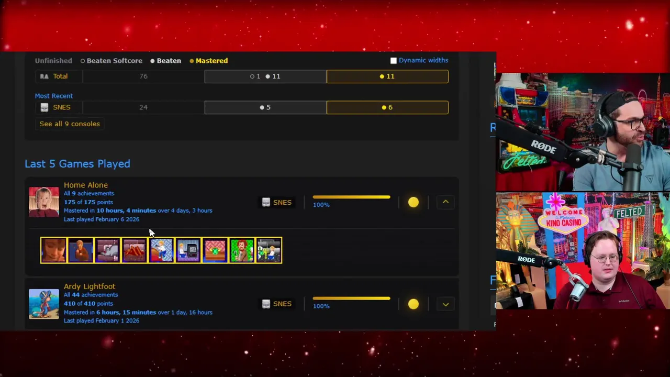Click Last played February 6 2026 text
This screenshot has width=670, height=377.
coord(102,219)
